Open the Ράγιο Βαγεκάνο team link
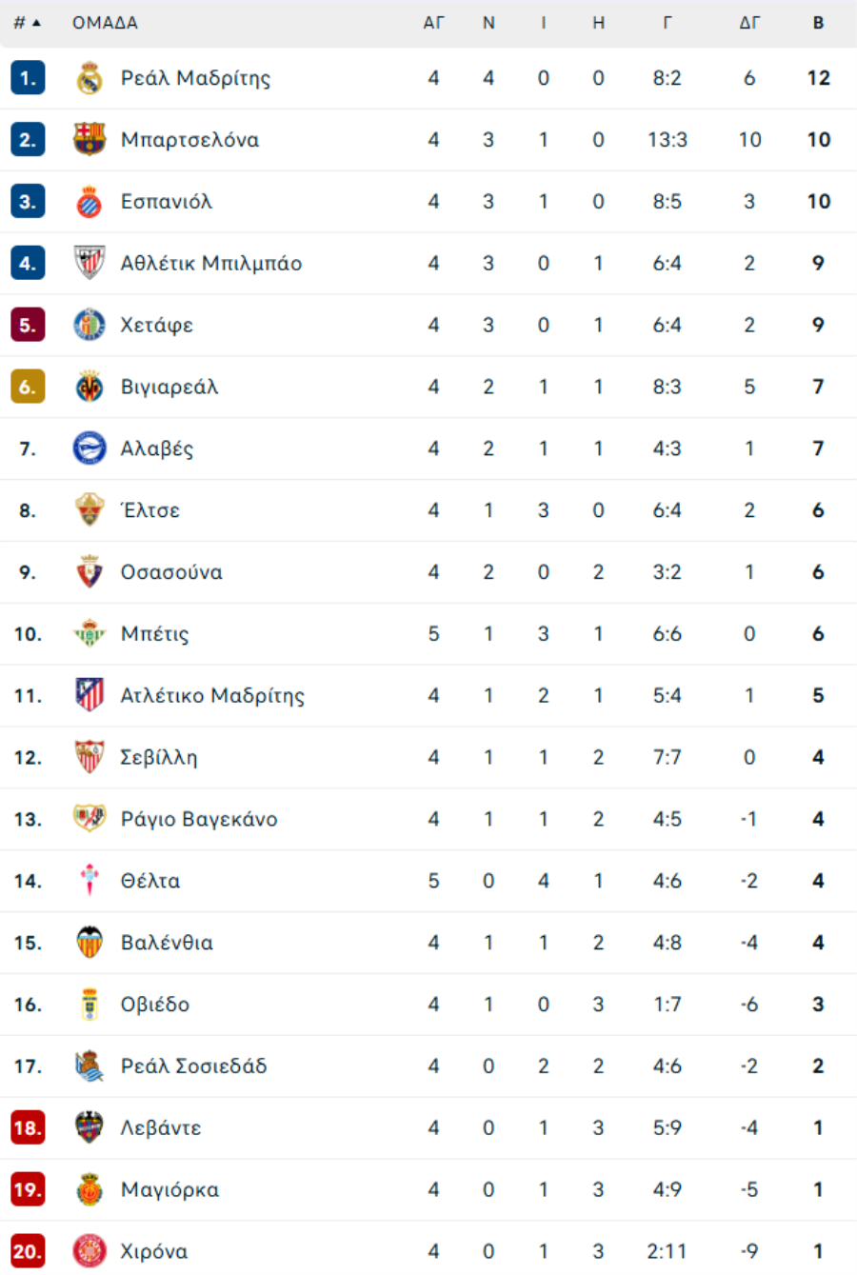The width and height of the screenshot is (857, 1275). pos(198,819)
